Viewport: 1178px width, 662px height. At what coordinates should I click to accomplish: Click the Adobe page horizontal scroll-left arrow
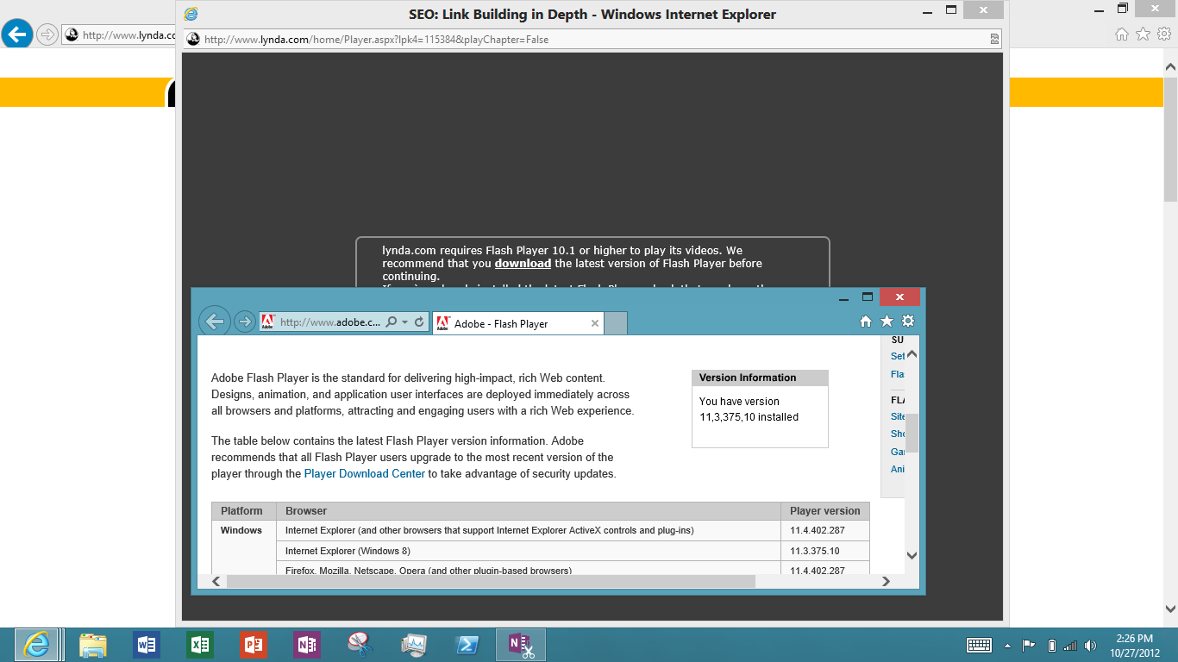pos(216,582)
